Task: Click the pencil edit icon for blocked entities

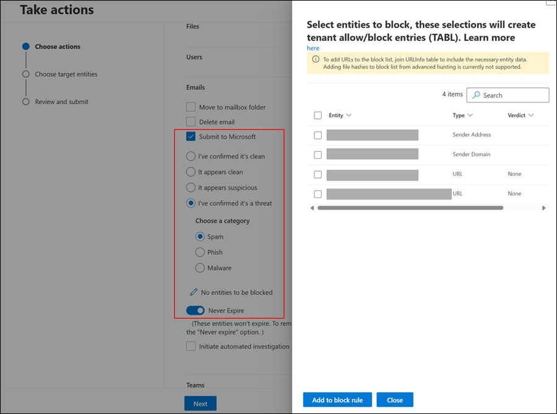Action: pyautogui.click(x=194, y=292)
